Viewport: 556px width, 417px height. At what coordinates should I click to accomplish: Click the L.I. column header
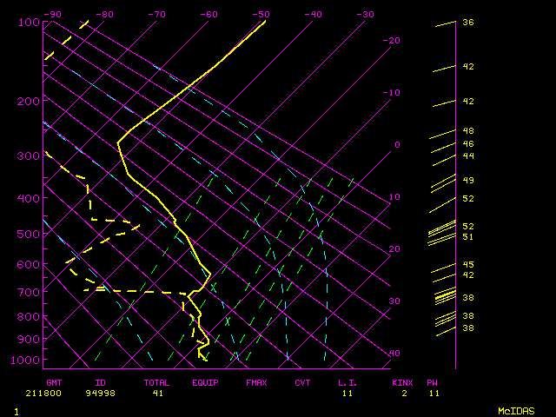click(347, 382)
